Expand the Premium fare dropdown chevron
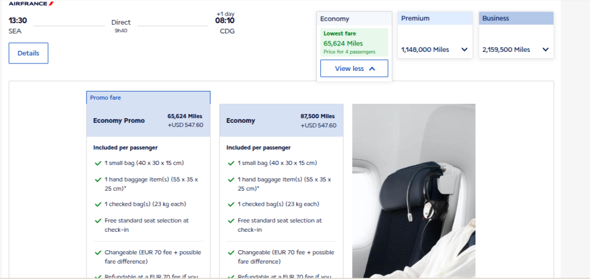The width and height of the screenshot is (590, 279). (x=464, y=50)
